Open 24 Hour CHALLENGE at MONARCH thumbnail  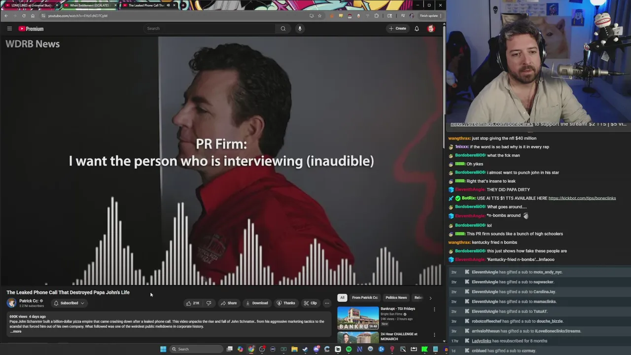tap(358, 338)
